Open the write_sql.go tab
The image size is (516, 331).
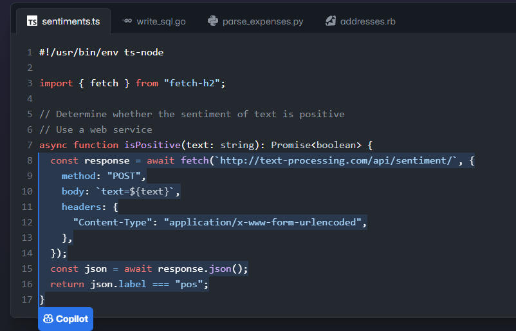click(x=154, y=21)
